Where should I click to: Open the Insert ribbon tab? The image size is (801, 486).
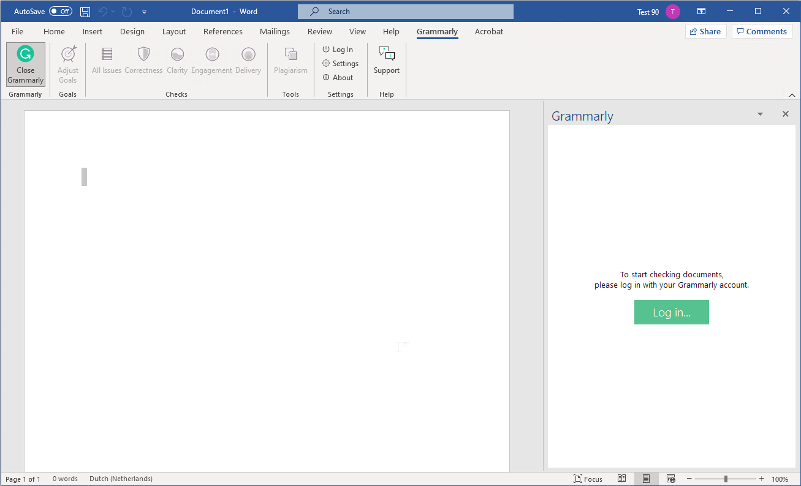[x=93, y=32]
